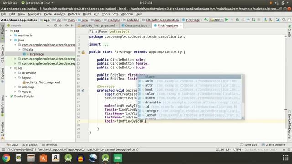Image resolution: width=292 pixels, height=164 pixels.
Task: Click the onCreate() editor breadcrumb
Action: (119, 31)
